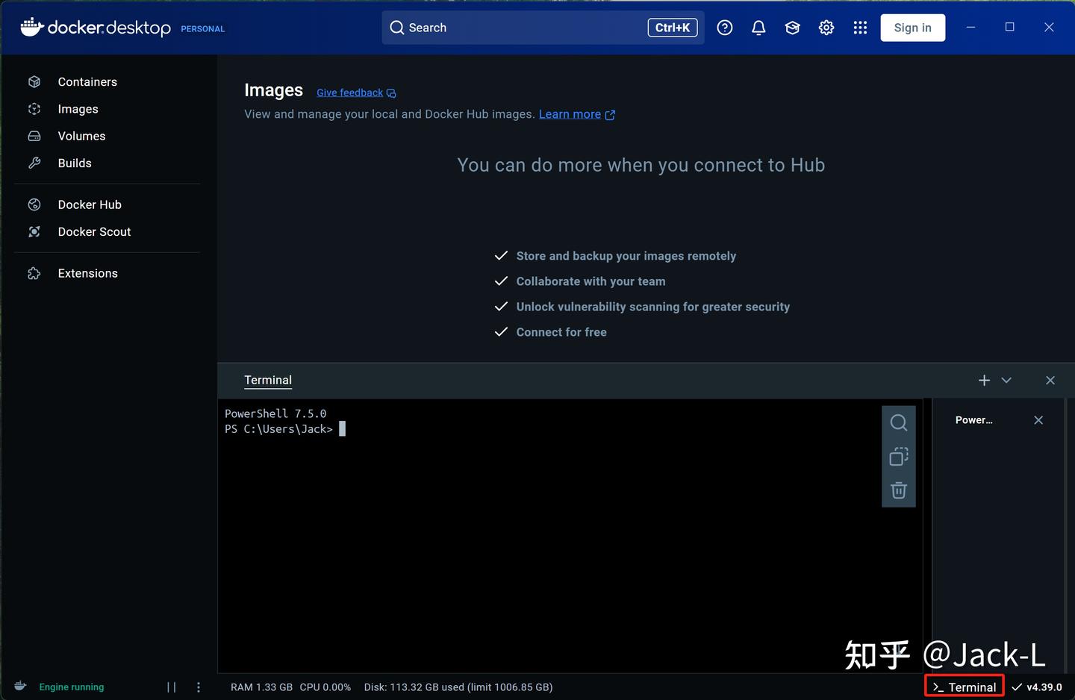The image size is (1075, 700).
Task: Click the Volumes disk icon
Action: (x=34, y=136)
